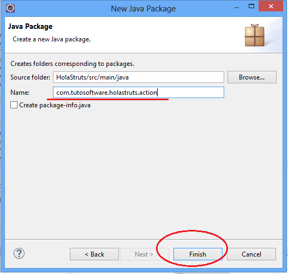The height and width of the screenshot is (274, 288).
Task: Go to the previous page with < Back
Action: click(94, 254)
